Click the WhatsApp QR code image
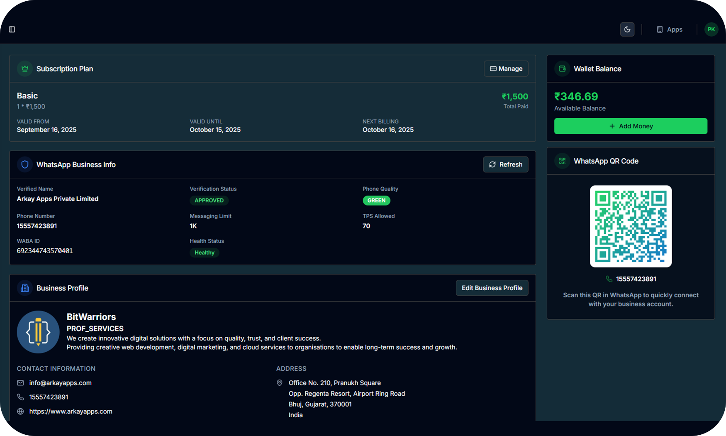Image resolution: width=726 pixels, height=436 pixels. point(631,226)
